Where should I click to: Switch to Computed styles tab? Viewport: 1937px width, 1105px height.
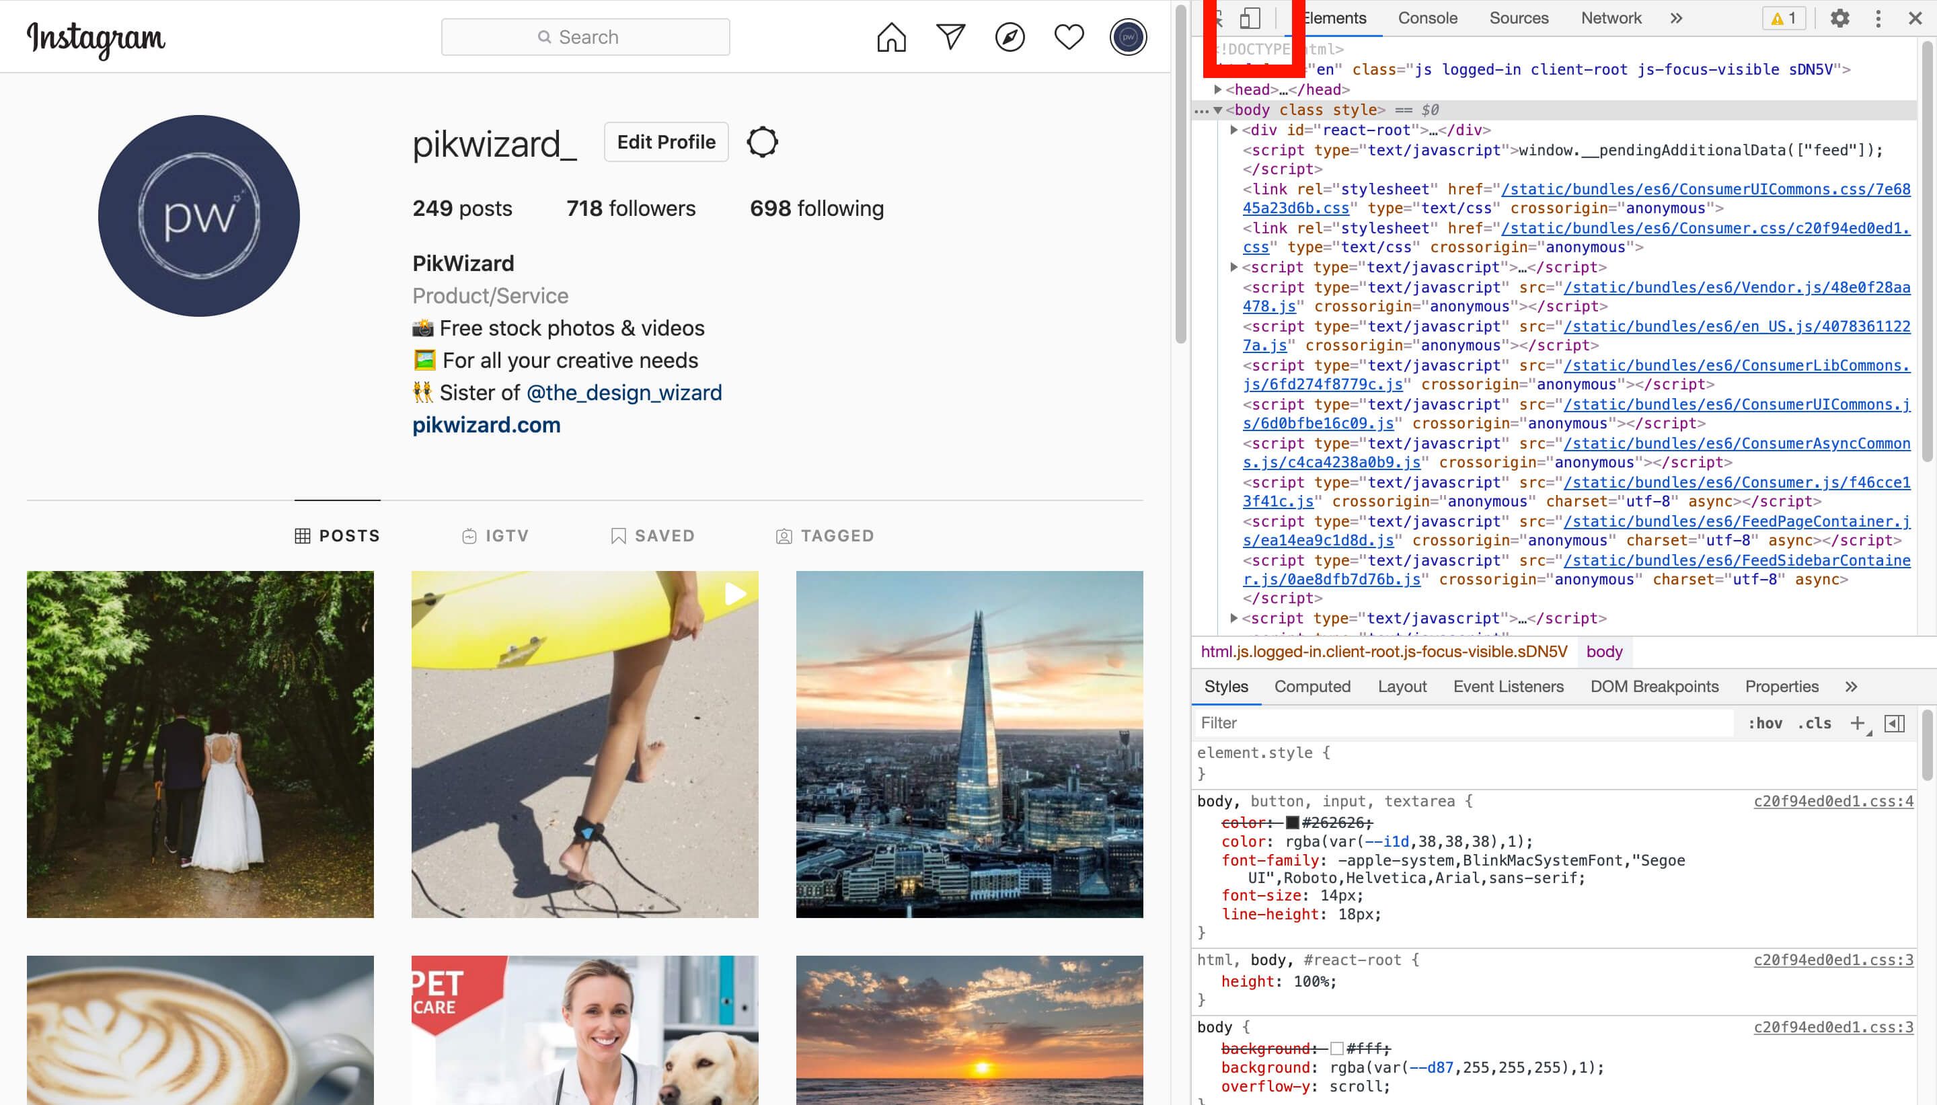tap(1312, 687)
